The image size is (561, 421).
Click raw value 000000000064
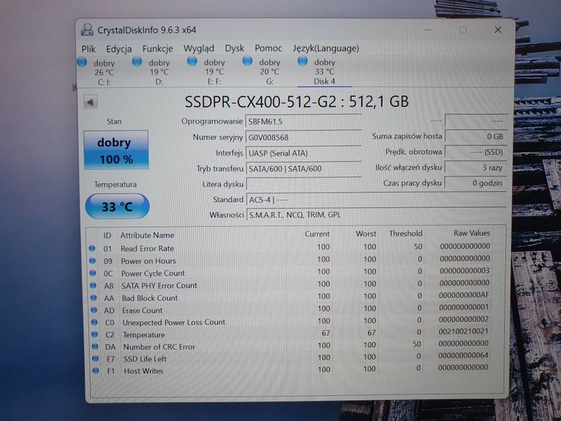click(463, 355)
